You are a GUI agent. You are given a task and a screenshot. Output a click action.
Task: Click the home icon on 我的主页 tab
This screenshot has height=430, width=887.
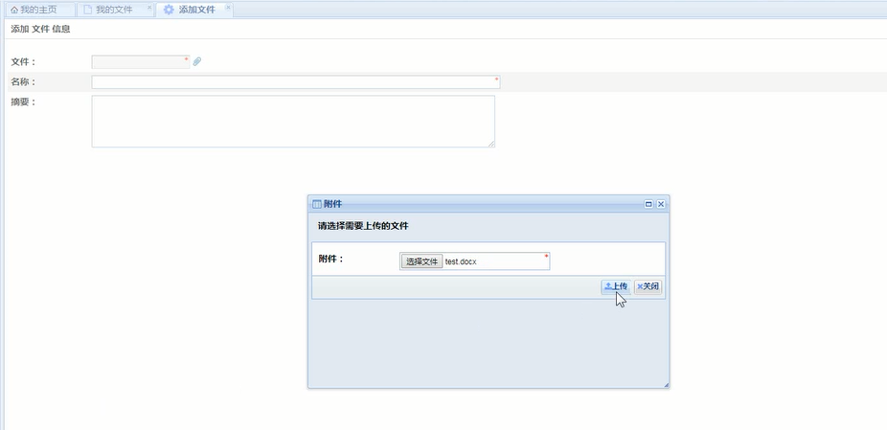click(14, 11)
